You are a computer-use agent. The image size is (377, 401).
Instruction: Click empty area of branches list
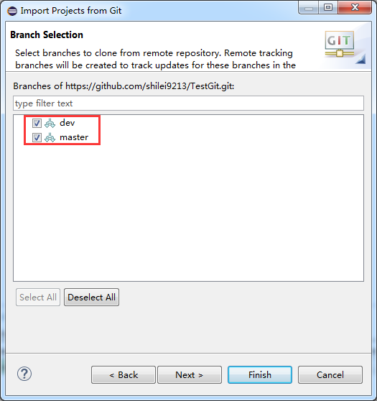[x=188, y=212]
